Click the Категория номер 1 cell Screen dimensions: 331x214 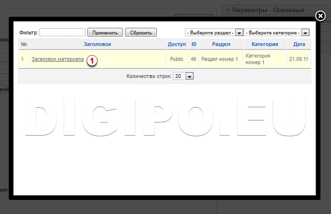pos(258,59)
